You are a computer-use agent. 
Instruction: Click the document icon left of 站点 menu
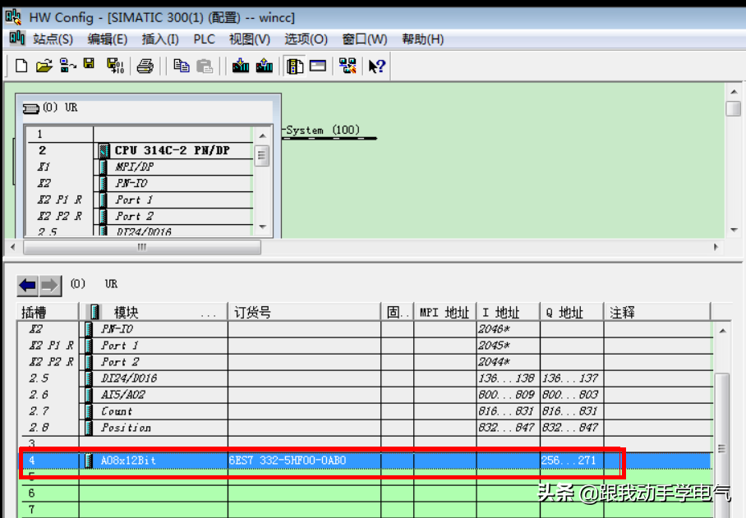point(16,38)
